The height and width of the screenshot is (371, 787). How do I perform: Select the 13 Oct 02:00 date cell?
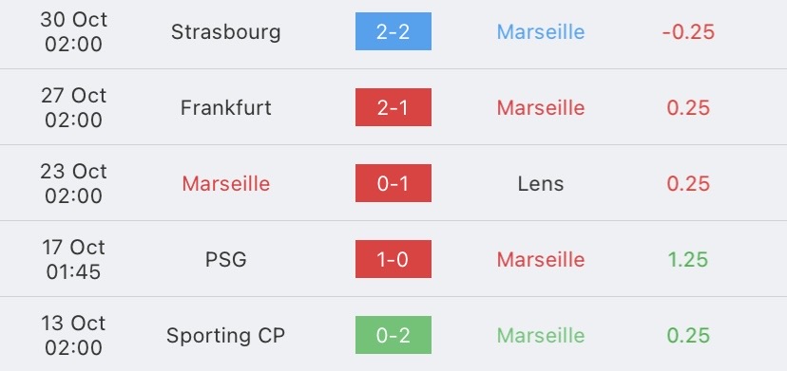coord(74,335)
